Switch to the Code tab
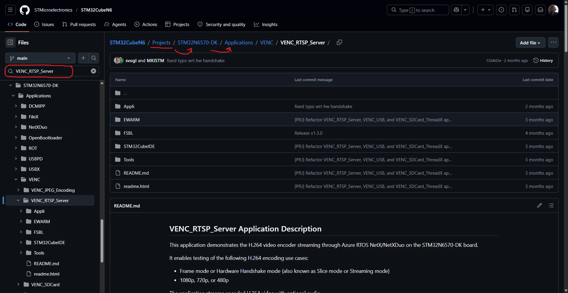568x293 pixels. tap(17, 25)
